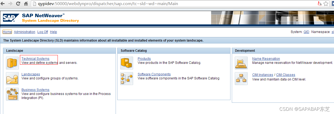Click 'View and maintain data on CIM level.' text

(279, 79)
